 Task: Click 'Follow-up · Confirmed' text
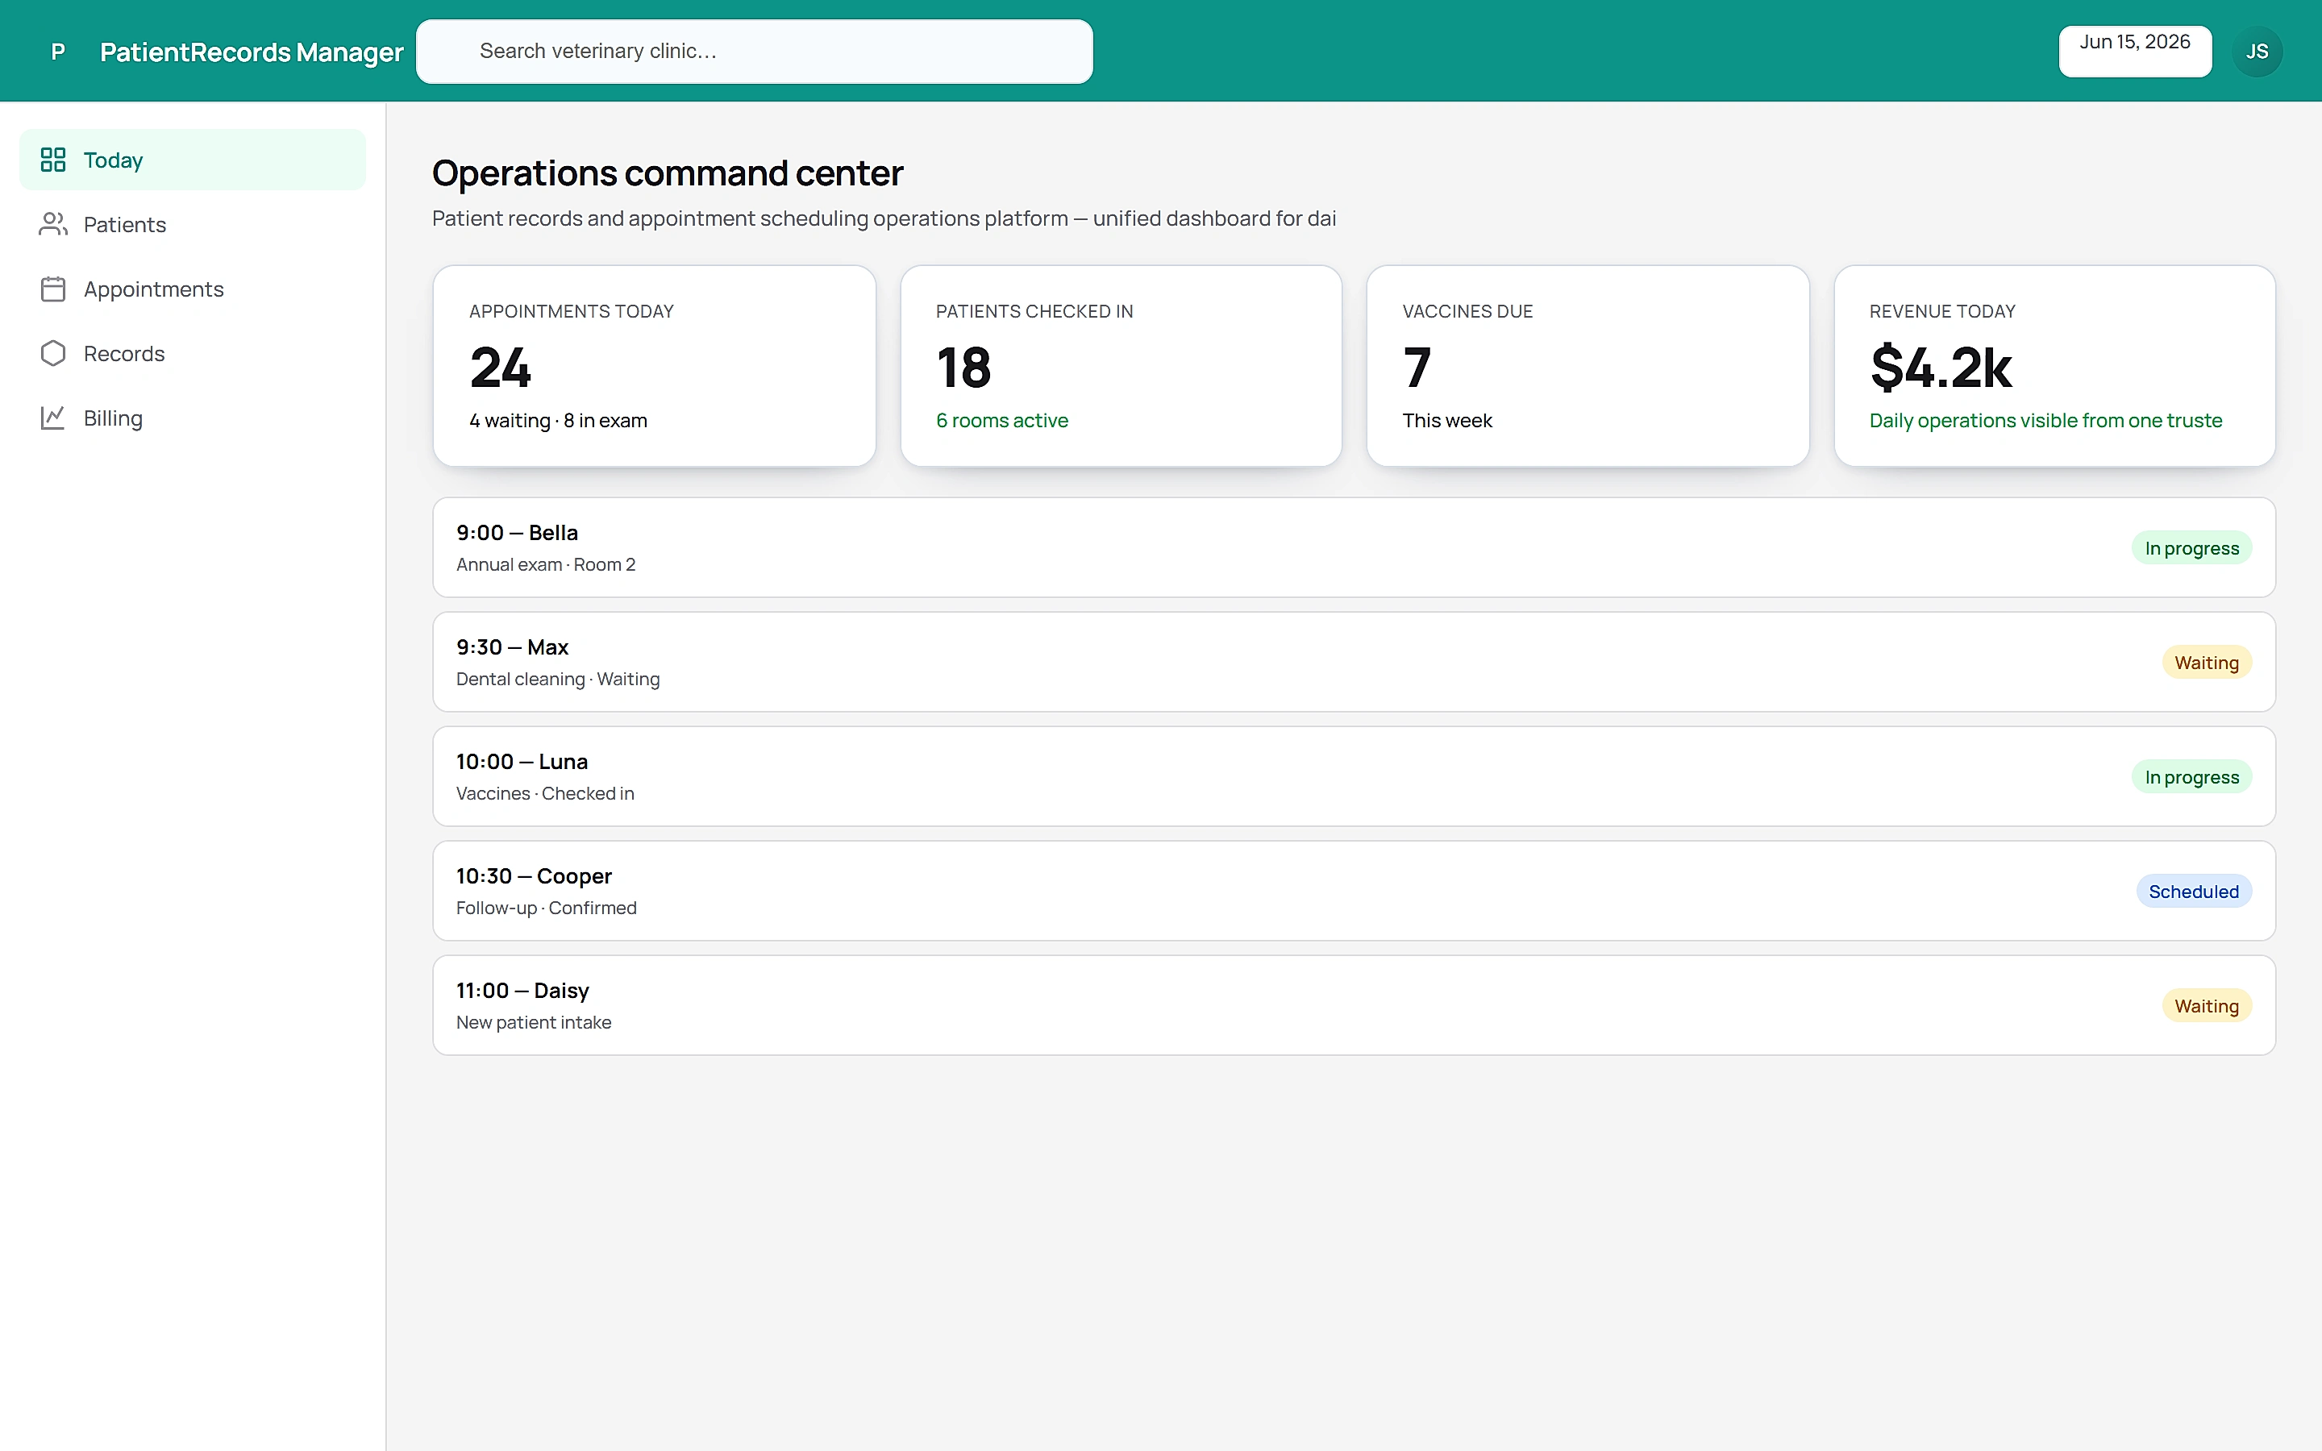click(546, 907)
